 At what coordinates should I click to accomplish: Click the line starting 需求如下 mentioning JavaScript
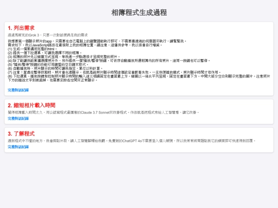(x=85, y=45)
